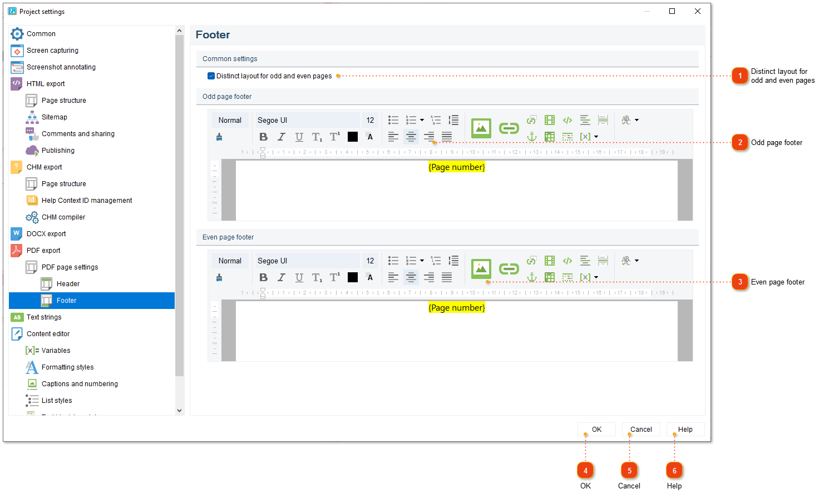Insert a table in the even page footer

(550, 277)
